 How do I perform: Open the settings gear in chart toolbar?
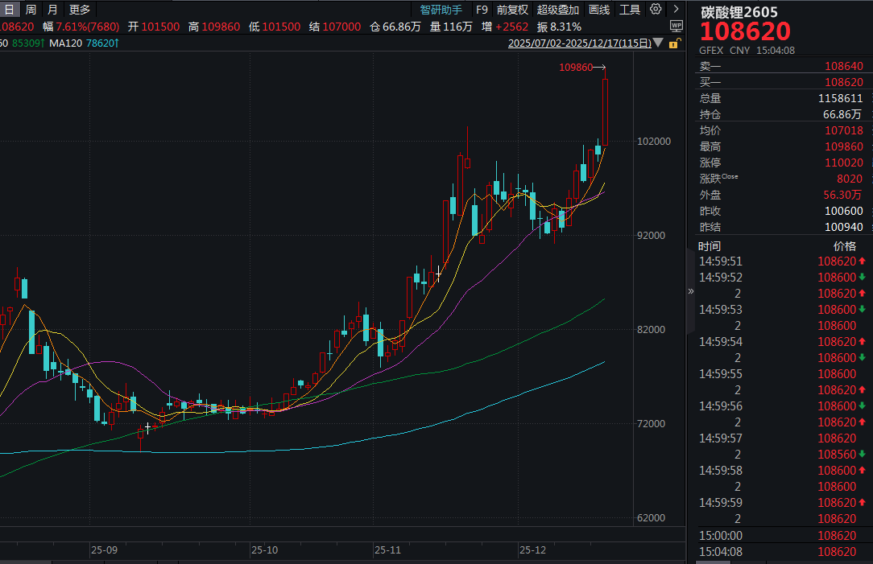click(x=656, y=10)
